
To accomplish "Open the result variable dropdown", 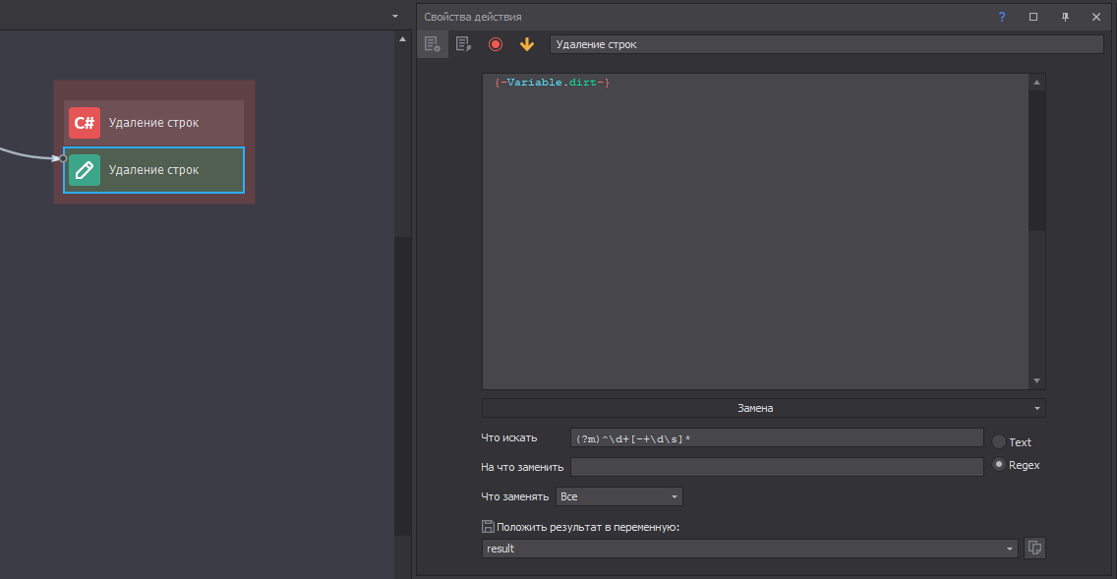I will click(x=1011, y=549).
